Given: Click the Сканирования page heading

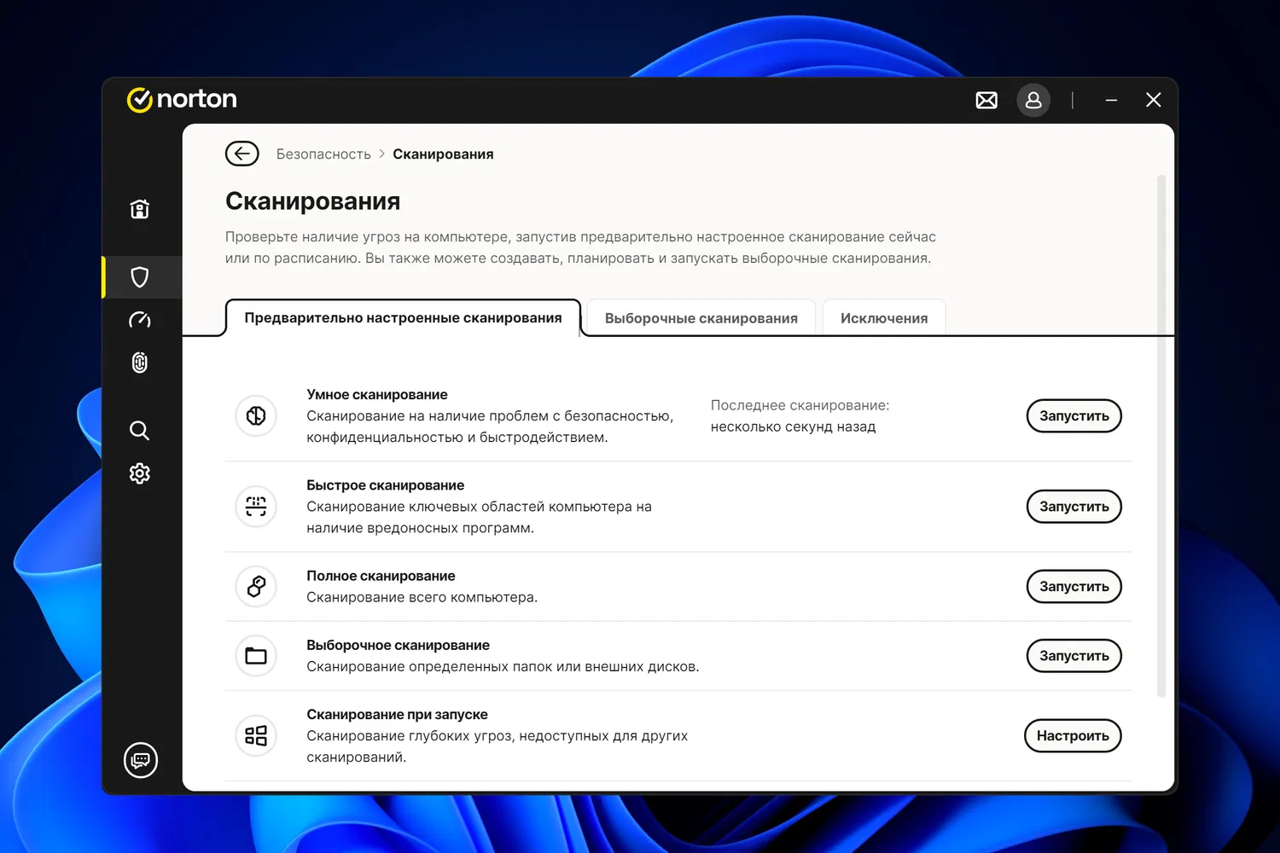Looking at the screenshot, I should tap(313, 201).
